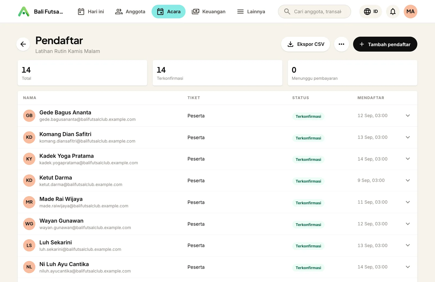Click the green app logo icon

[x=24, y=11]
